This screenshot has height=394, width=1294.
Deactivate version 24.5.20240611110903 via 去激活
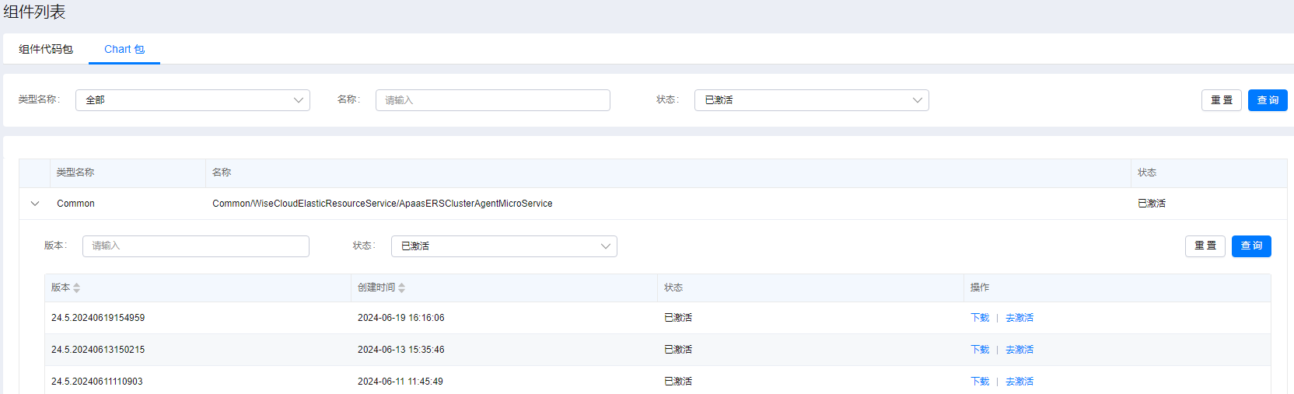click(x=1019, y=382)
